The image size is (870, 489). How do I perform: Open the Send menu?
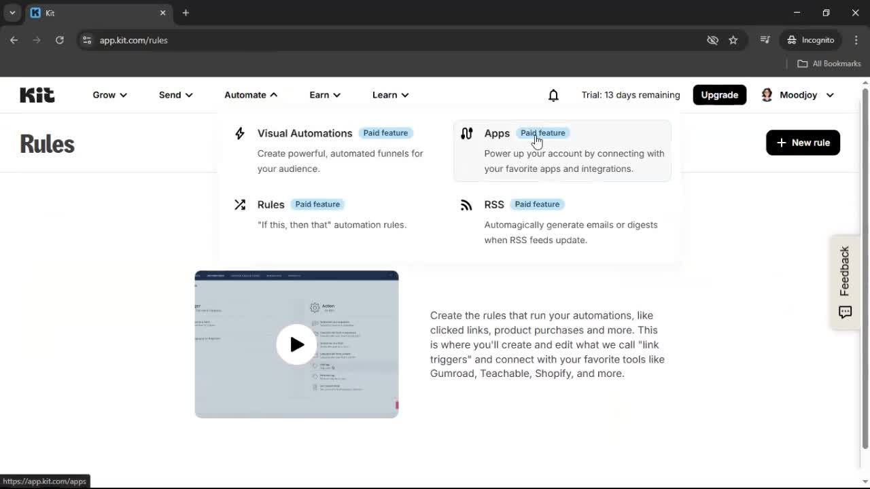[175, 95]
